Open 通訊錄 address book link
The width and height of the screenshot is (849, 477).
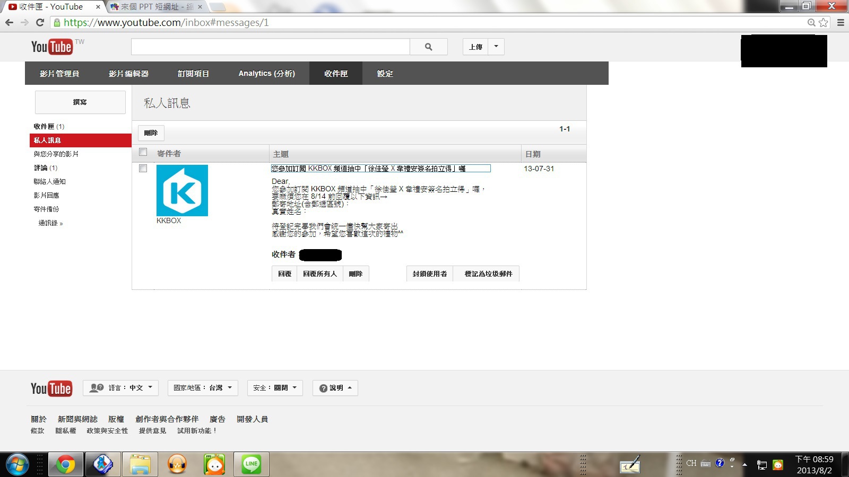(50, 223)
